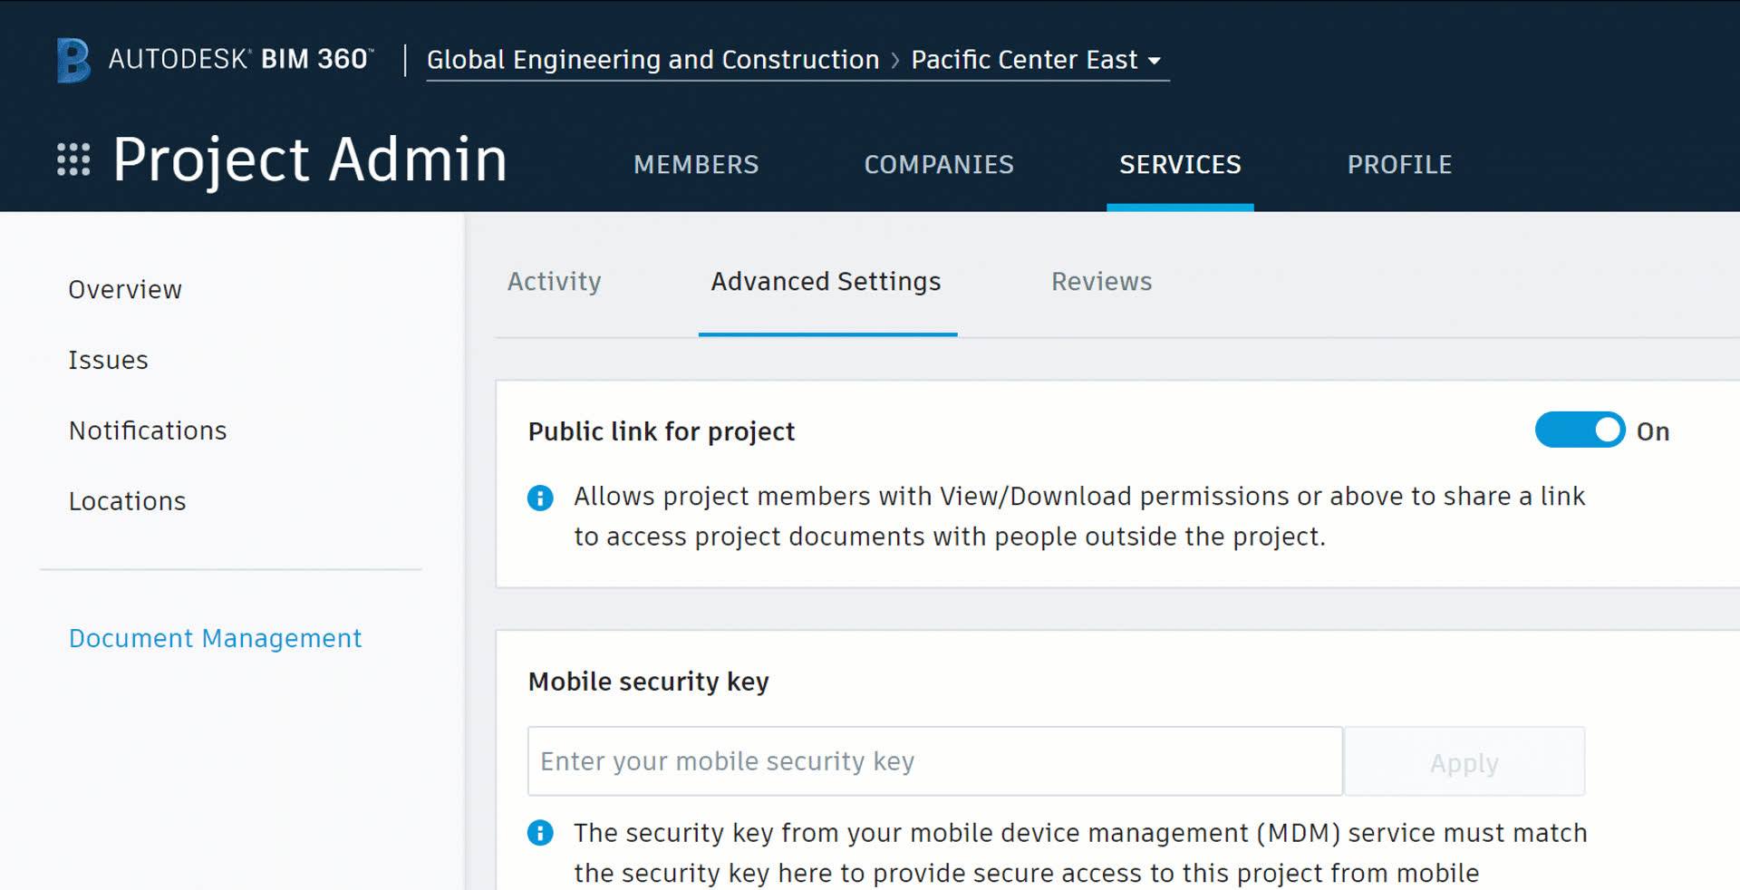Open Locations in the sidebar
The height and width of the screenshot is (890, 1740).
click(127, 501)
